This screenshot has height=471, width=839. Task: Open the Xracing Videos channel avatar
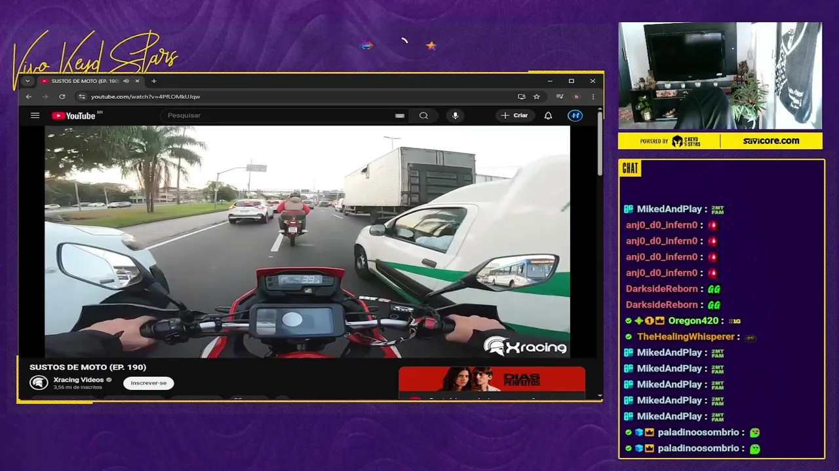coord(39,383)
